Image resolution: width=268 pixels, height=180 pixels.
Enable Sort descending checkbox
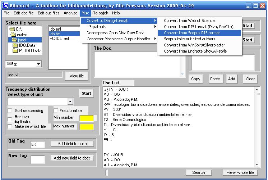click(10, 111)
